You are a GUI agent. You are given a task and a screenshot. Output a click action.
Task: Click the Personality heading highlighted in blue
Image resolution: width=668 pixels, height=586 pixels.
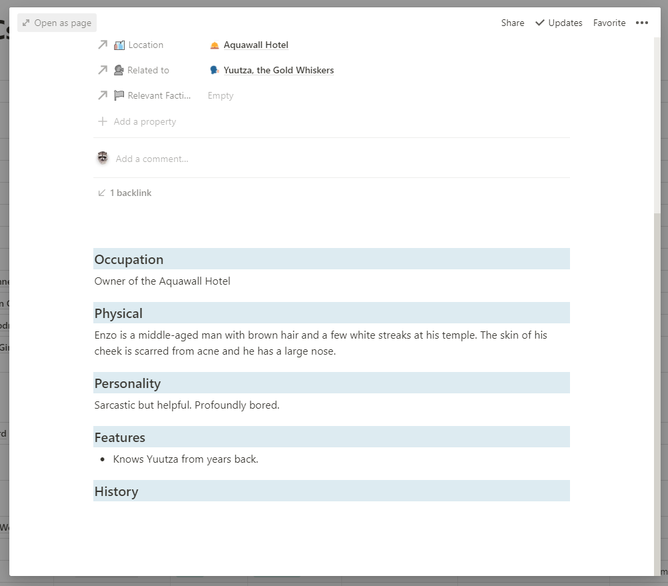pos(127,383)
